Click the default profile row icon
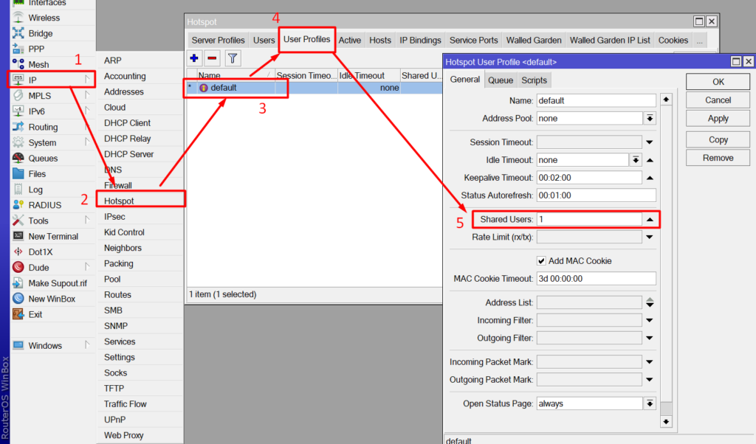Viewport: 756px width, 444px height. click(x=204, y=88)
